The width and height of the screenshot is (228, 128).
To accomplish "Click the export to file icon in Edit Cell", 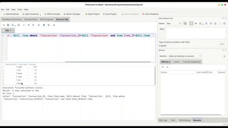I will (211, 23).
